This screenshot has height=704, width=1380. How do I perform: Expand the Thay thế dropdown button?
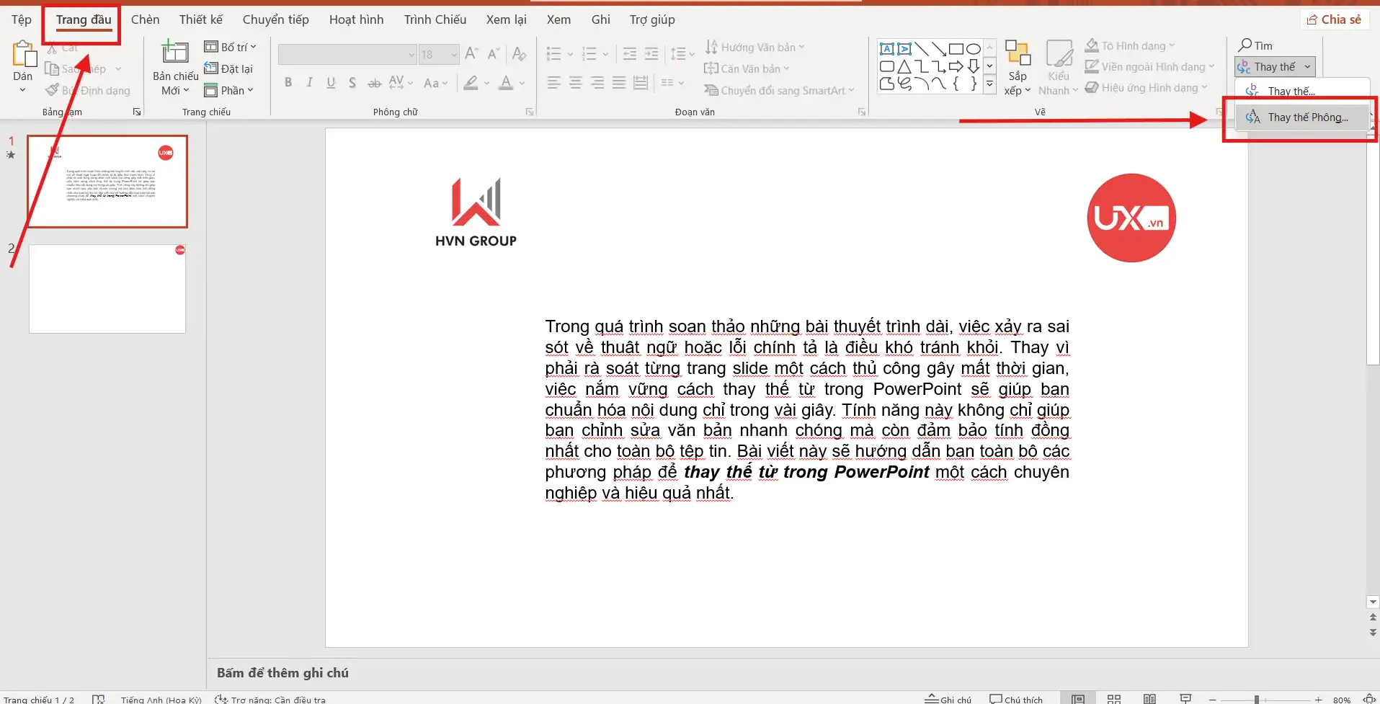(x=1307, y=67)
